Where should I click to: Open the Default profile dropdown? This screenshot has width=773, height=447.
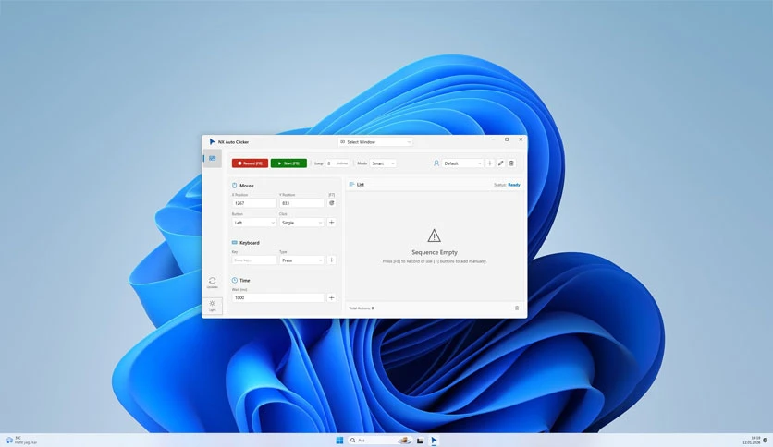click(x=462, y=163)
